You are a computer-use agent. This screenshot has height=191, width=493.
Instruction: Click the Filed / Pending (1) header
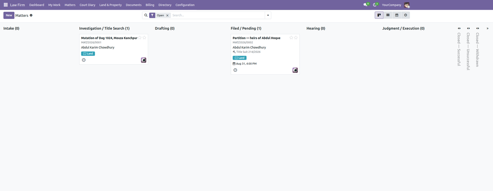(x=246, y=28)
